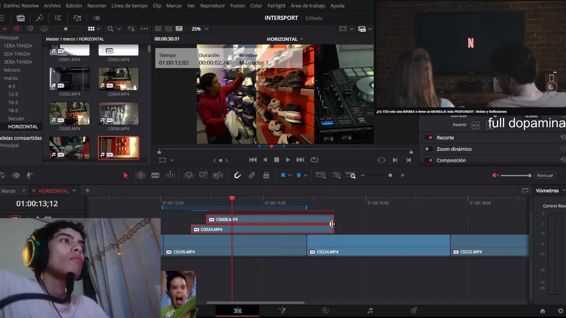This screenshot has width=566, height=318.
Task: Open the Edit Index list icon
Action: (x=58, y=18)
